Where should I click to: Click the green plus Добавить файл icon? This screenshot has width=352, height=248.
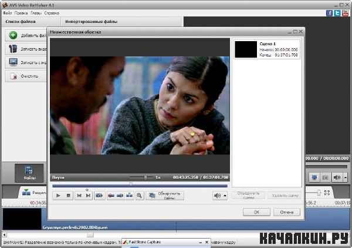coord(13,35)
